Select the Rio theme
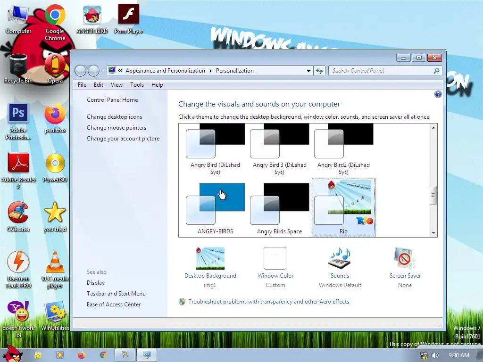Viewport: 483px width, 362px height. tap(343, 207)
